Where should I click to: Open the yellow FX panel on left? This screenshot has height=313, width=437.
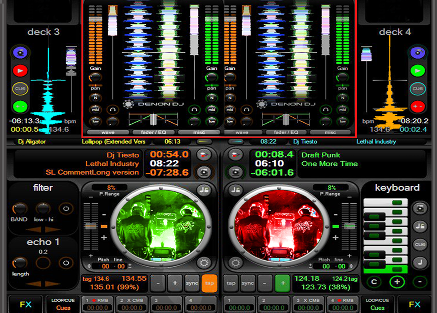[26, 304]
